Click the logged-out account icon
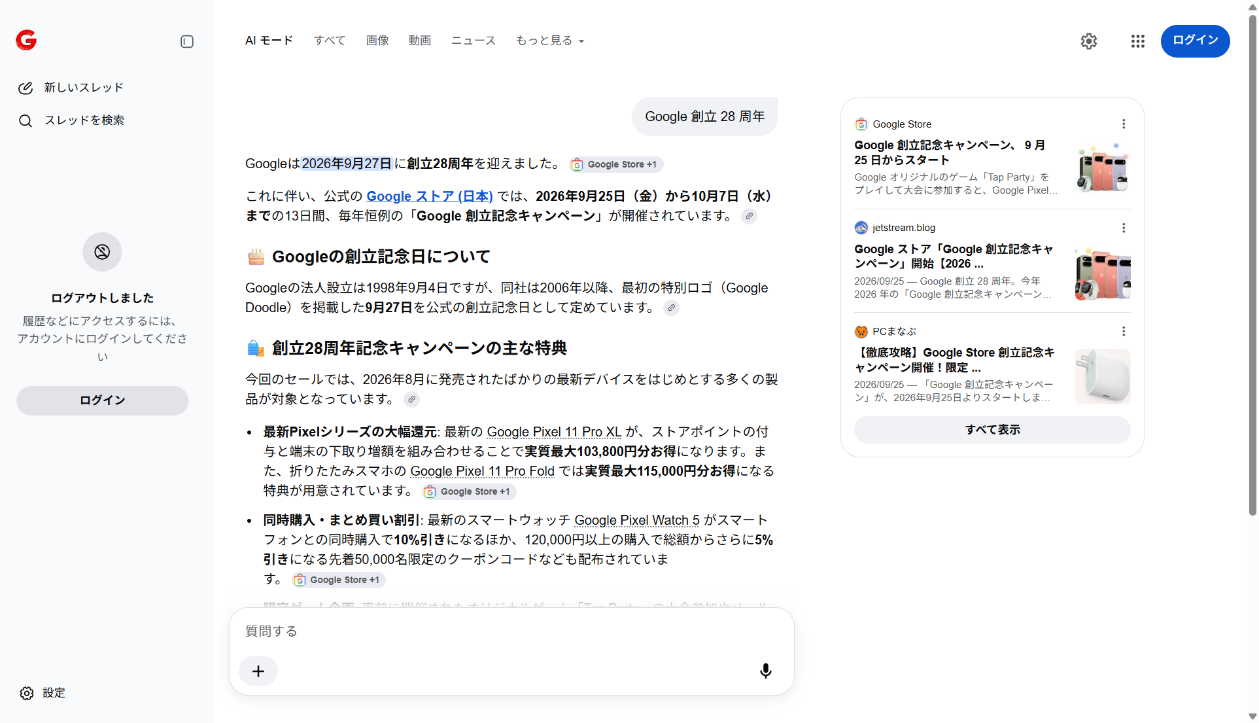Screen dimensions: 1259x723 [x=102, y=252]
